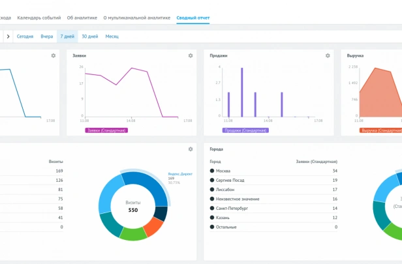Open settings gear on Заявки chart

point(191,55)
